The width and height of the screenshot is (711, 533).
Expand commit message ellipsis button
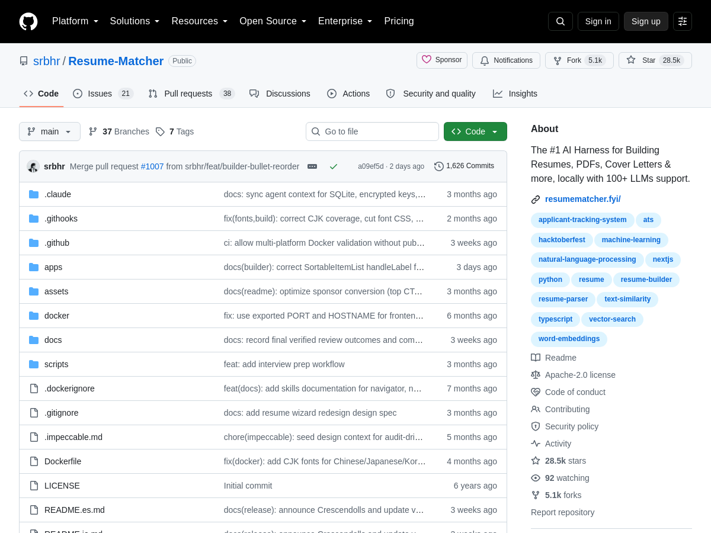(x=312, y=166)
